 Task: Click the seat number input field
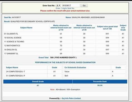pyautogui.click(x=71, y=6)
